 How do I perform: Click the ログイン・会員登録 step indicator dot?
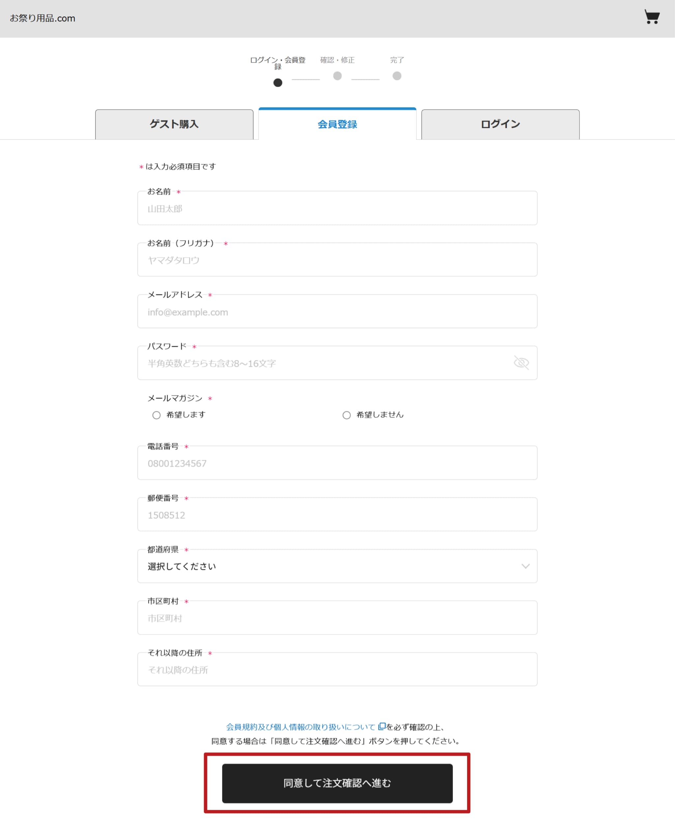(x=278, y=82)
